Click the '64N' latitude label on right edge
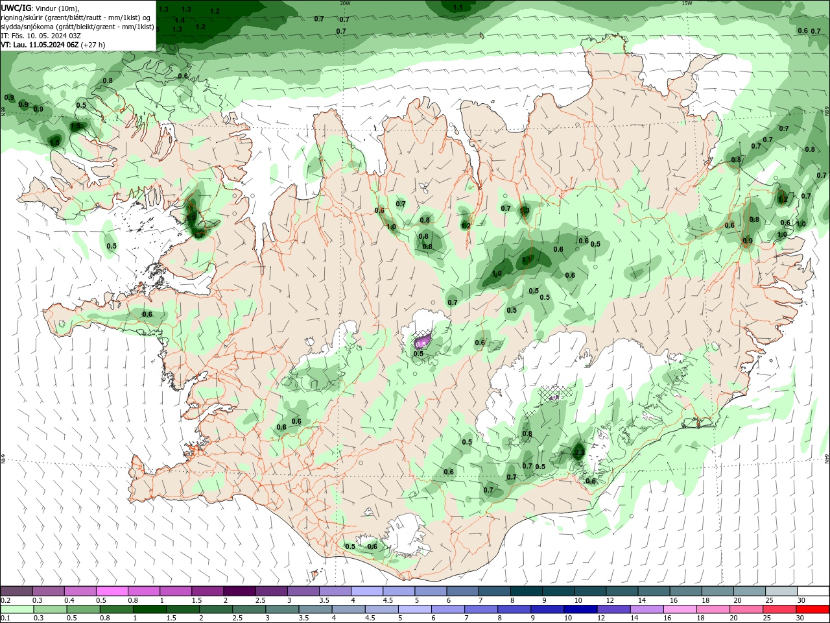This screenshot has width=830, height=623. pyautogui.click(x=827, y=458)
